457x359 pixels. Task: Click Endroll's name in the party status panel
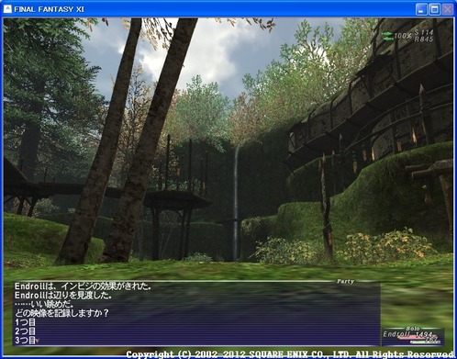(396, 334)
